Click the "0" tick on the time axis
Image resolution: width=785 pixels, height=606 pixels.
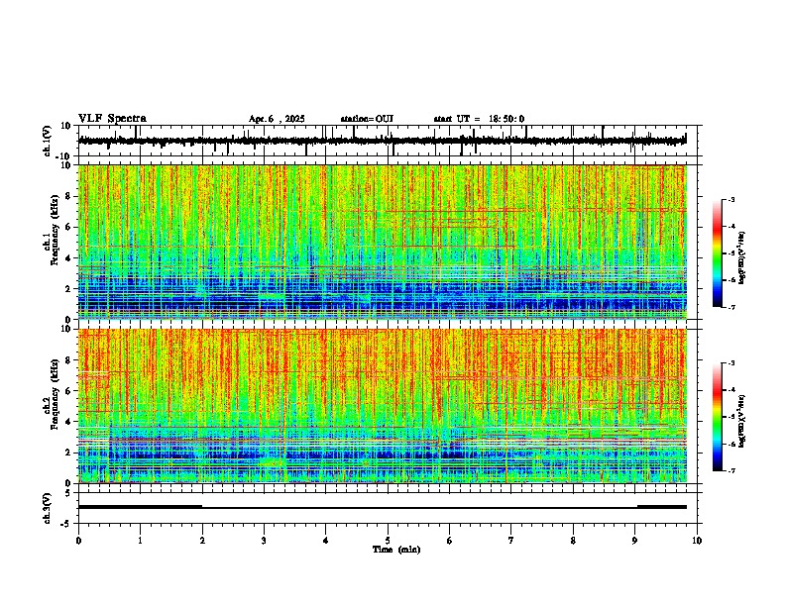click(x=78, y=541)
